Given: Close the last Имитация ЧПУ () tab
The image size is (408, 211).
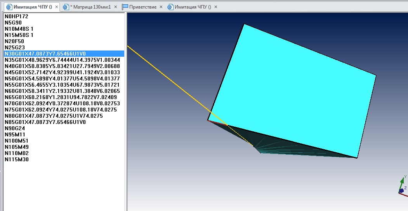Looking at the screenshot, I should [x=215, y=7].
